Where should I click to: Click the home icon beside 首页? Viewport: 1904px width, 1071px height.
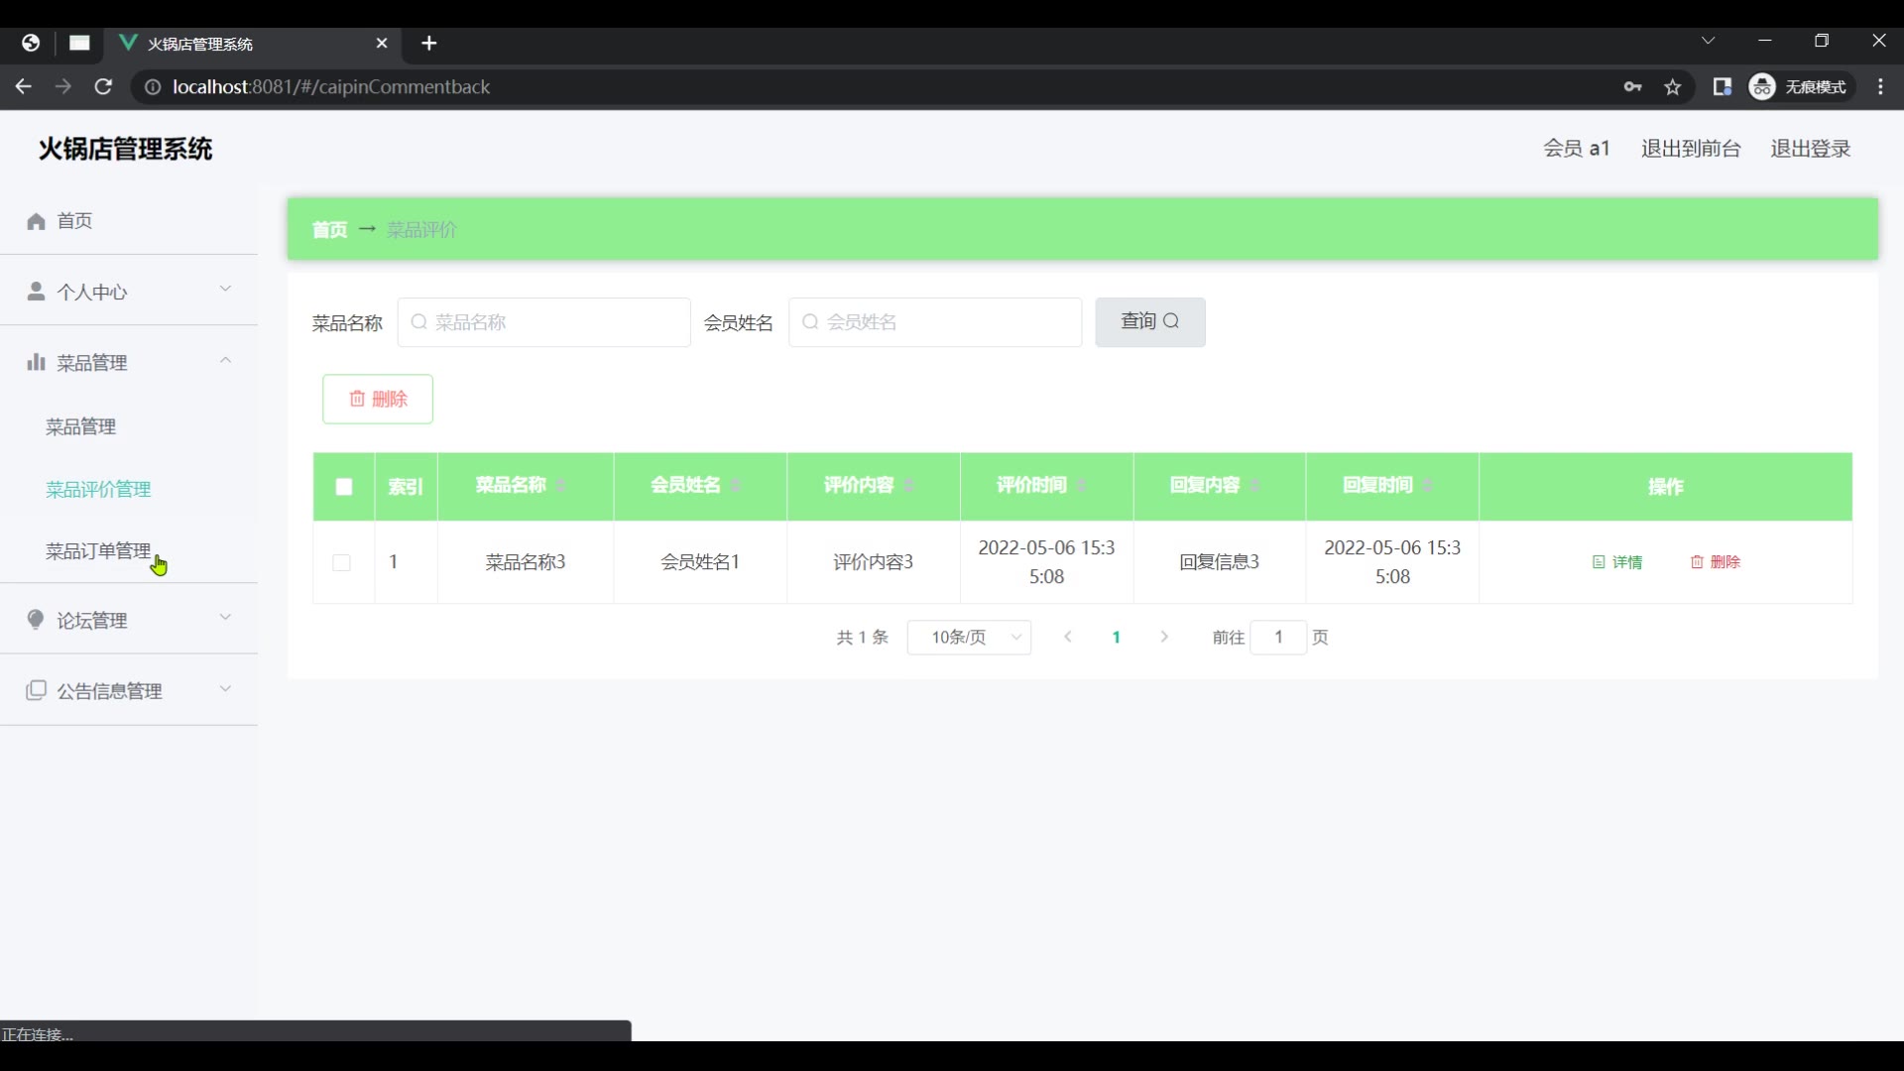tap(37, 221)
